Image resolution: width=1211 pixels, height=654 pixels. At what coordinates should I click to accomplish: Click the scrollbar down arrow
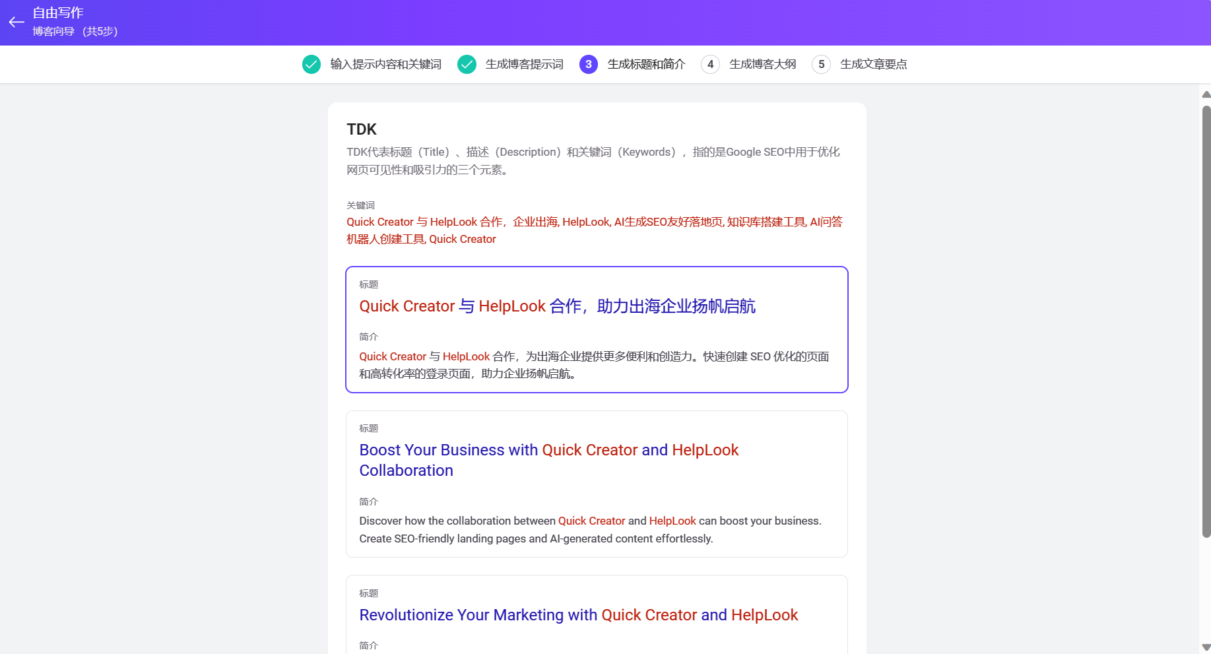(x=1206, y=647)
